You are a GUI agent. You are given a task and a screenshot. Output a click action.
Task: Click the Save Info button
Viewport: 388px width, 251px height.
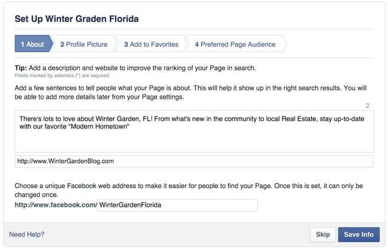(x=358, y=235)
